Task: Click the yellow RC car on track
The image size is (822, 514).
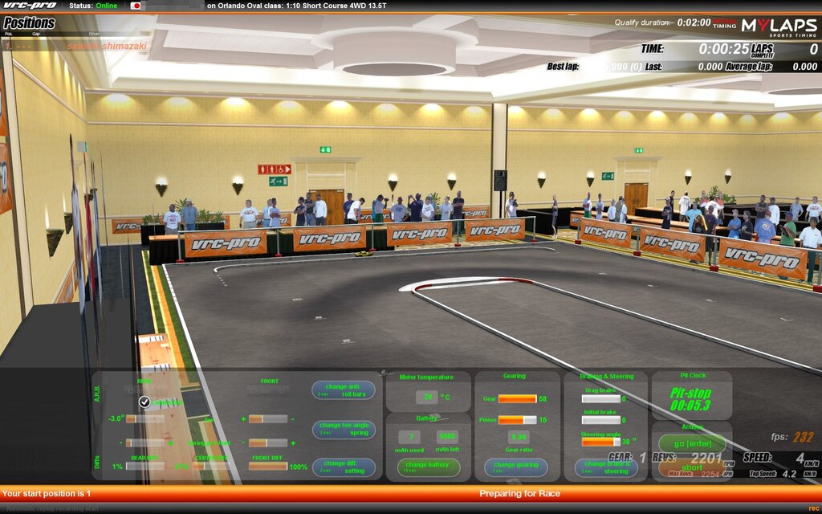Action: [x=364, y=254]
